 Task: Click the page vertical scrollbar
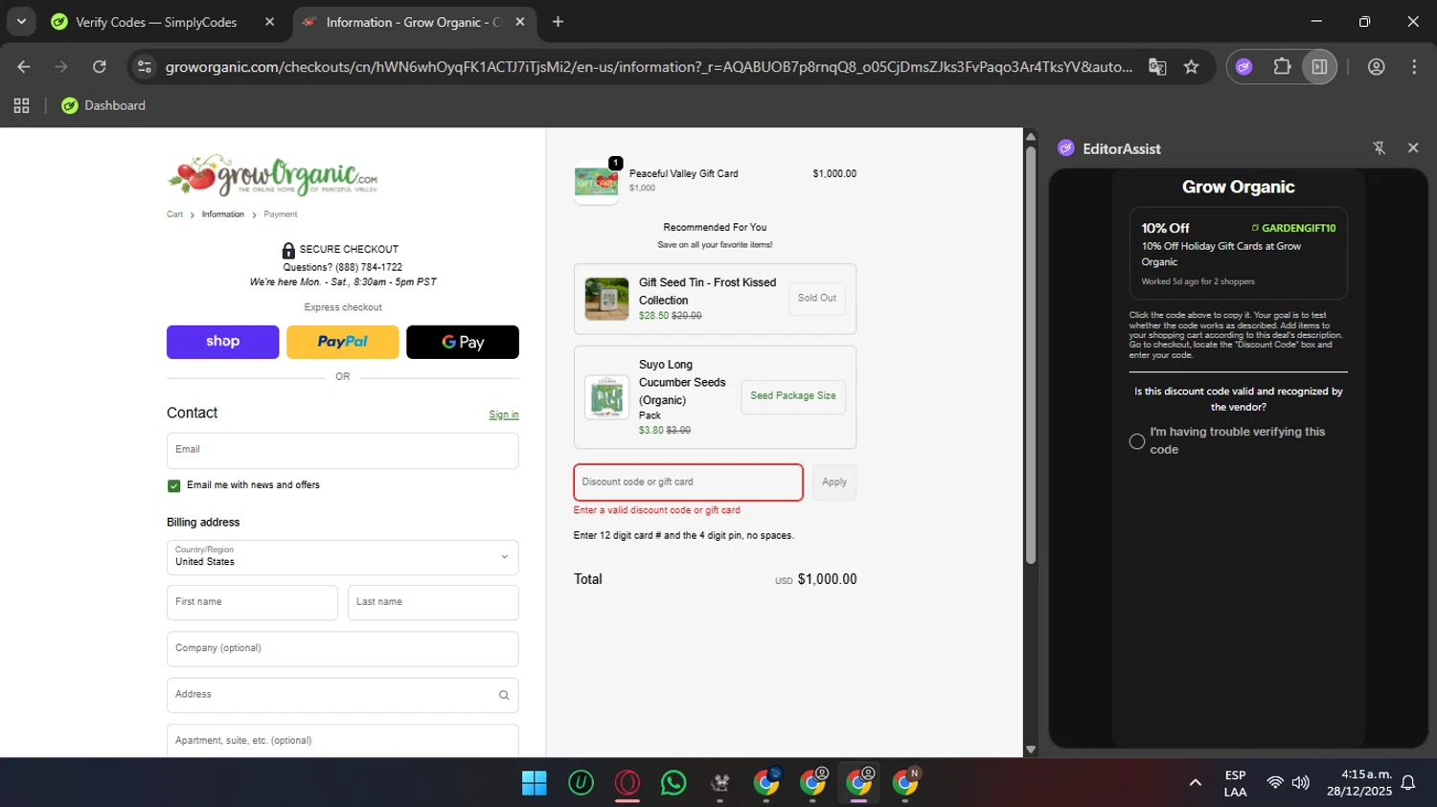(x=1031, y=354)
